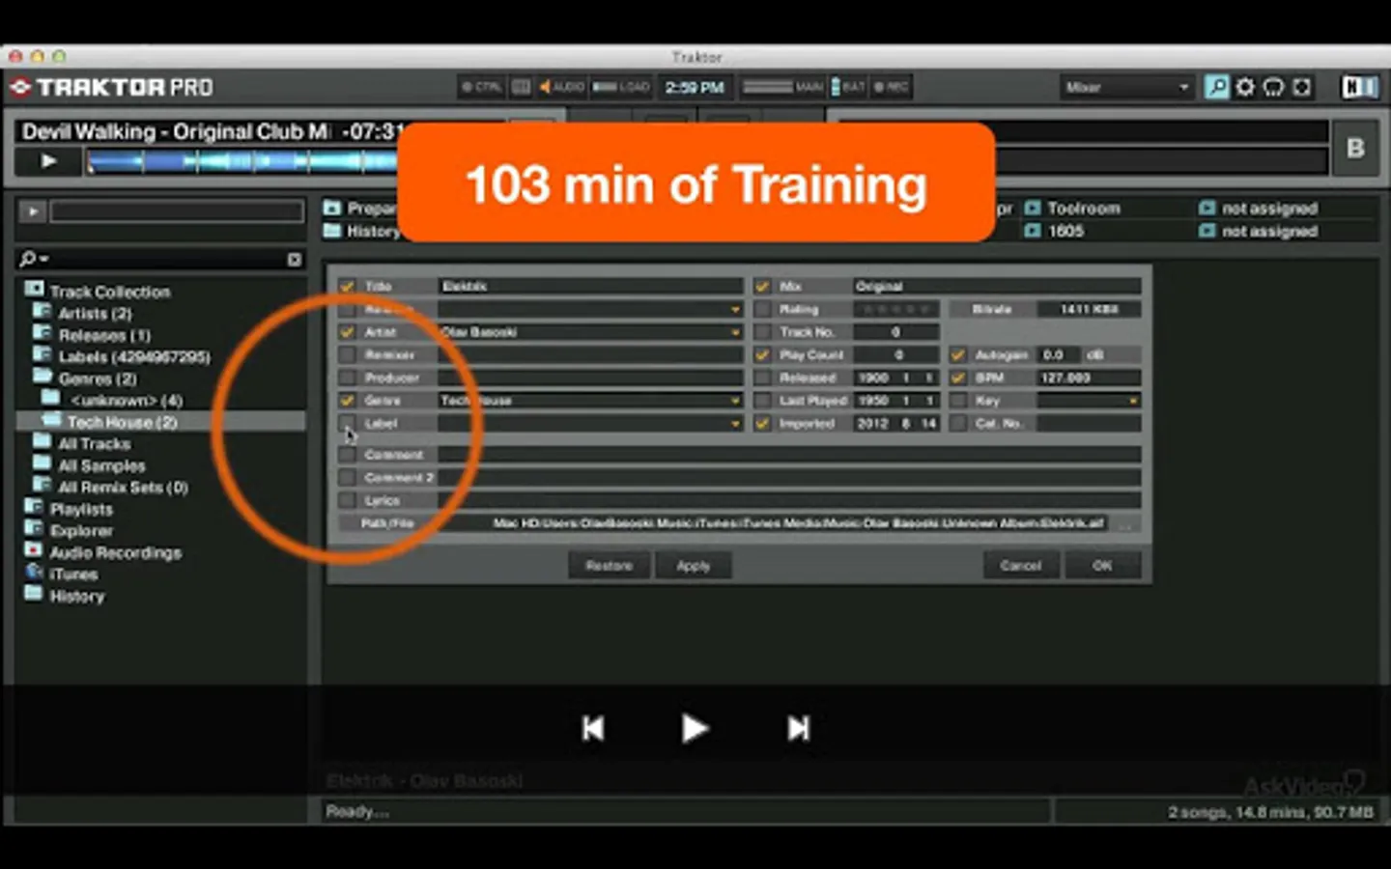Open the Label field dropdown arrow
This screenshot has height=869, width=1391.
(x=735, y=424)
